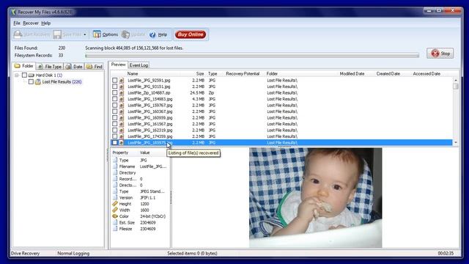This screenshot has height=264, width=469.
Task: Check the box for LostFile_JPG_160367.jpg
Action: click(115, 111)
